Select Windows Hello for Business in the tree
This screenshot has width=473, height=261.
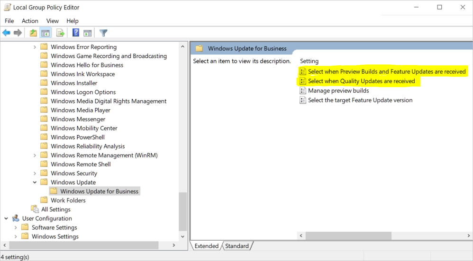[87, 65]
